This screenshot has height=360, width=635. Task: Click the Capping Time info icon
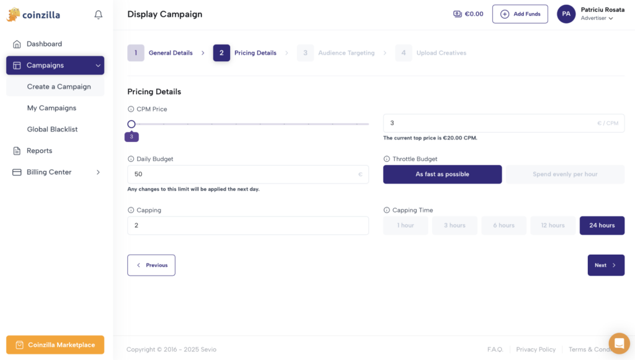pyautogui.click(x=387, y=210)
